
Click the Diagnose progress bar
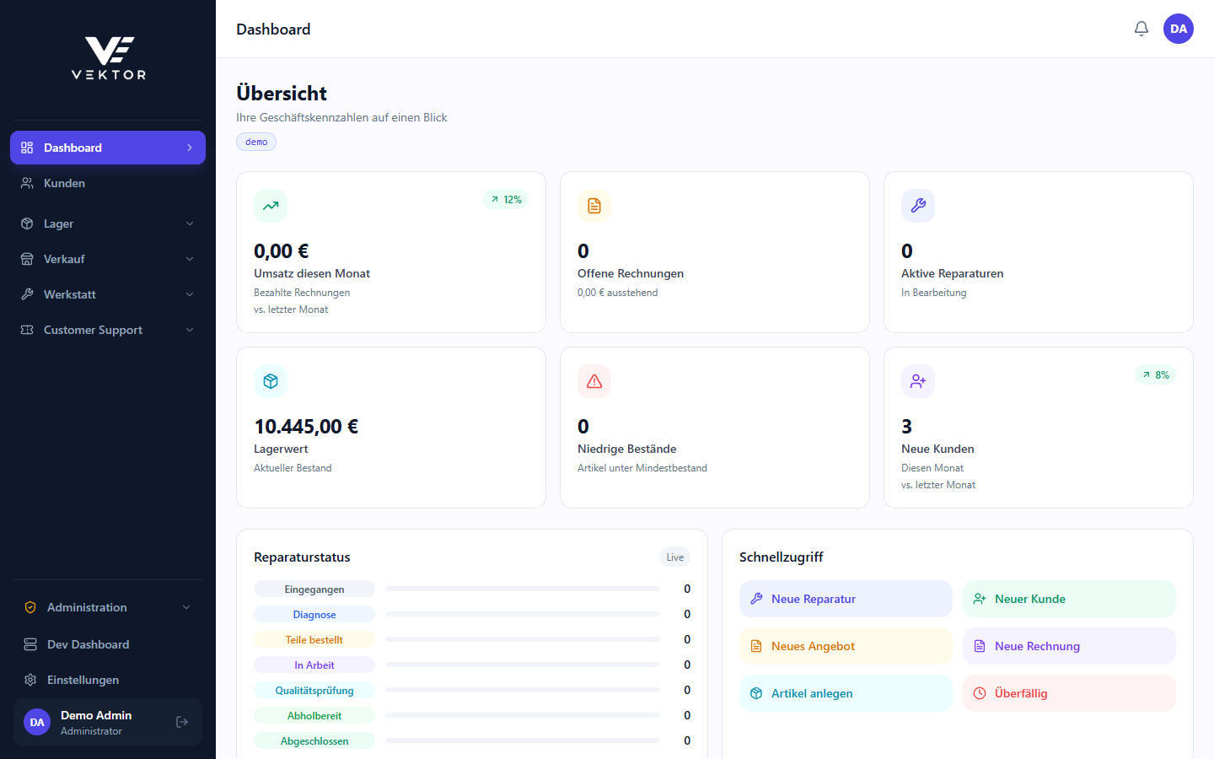pyautogui.click(x=523, y=614)
